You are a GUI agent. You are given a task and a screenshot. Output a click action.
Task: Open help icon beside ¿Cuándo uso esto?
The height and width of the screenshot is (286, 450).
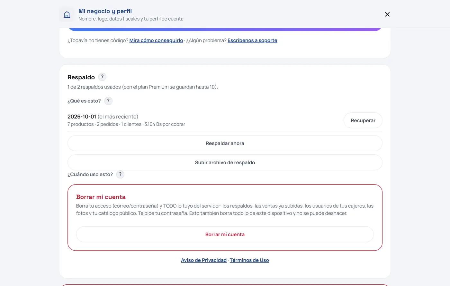click(x=120, y=174)
